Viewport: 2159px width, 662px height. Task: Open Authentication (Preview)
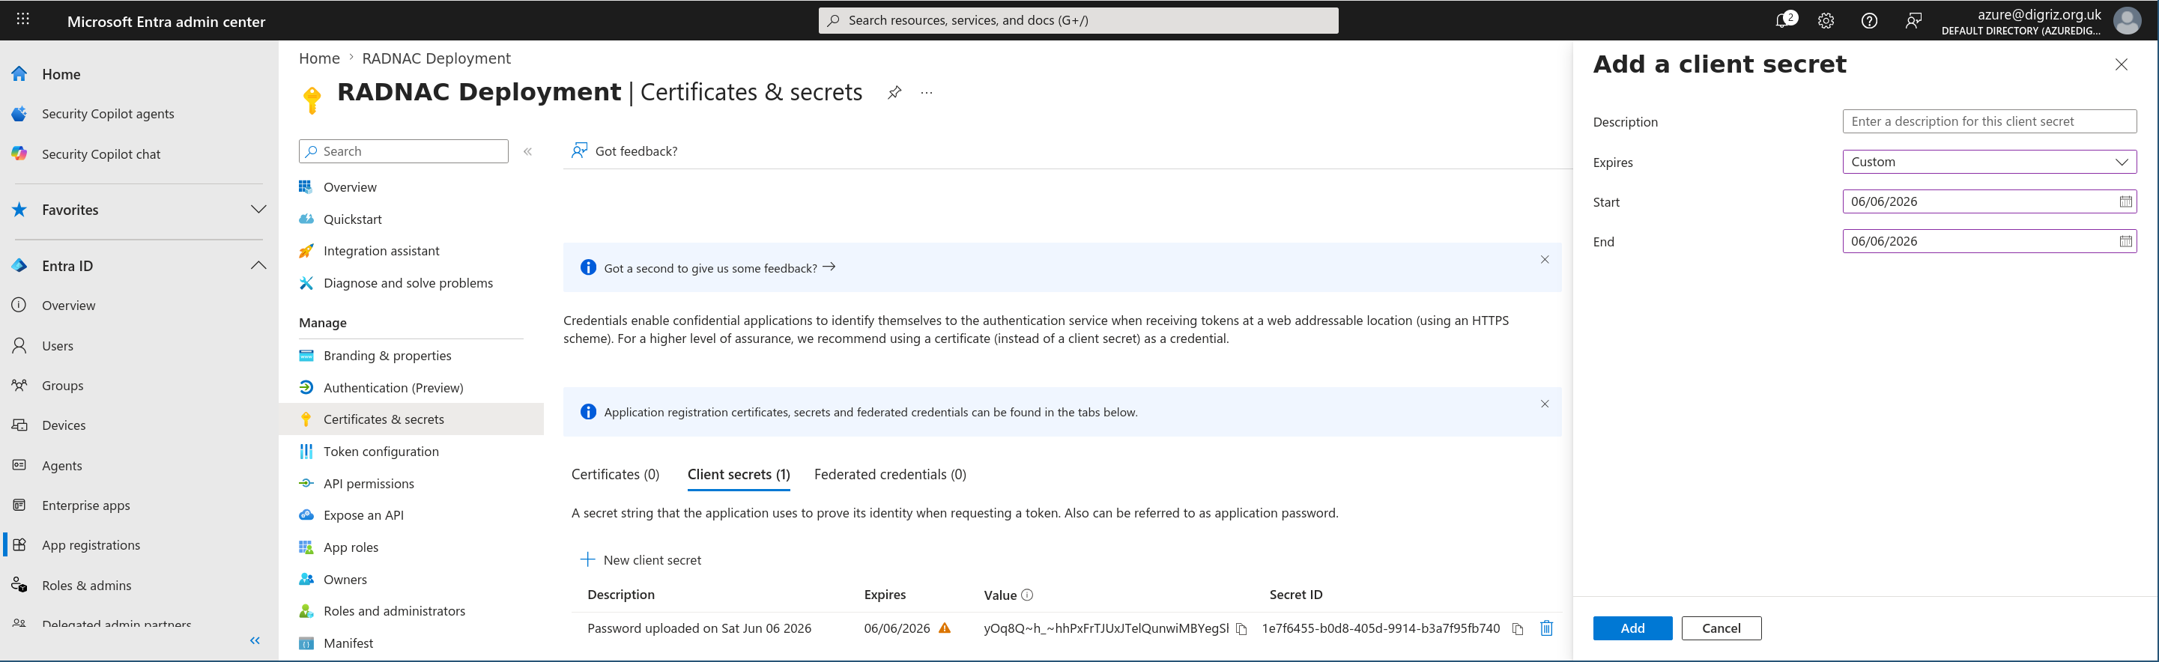point(393,387)
